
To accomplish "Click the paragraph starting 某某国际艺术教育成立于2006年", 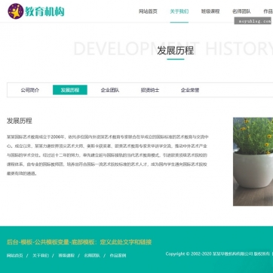I will tap(108, 155).
